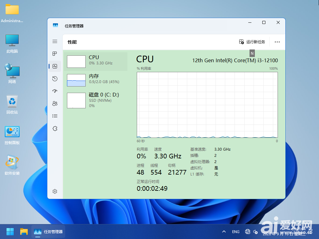Open the Windows Start button
Viewport: 319px width, 239px height.
coord(10,232)
